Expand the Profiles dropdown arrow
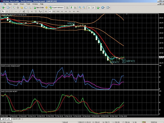 tap(10, 8)
